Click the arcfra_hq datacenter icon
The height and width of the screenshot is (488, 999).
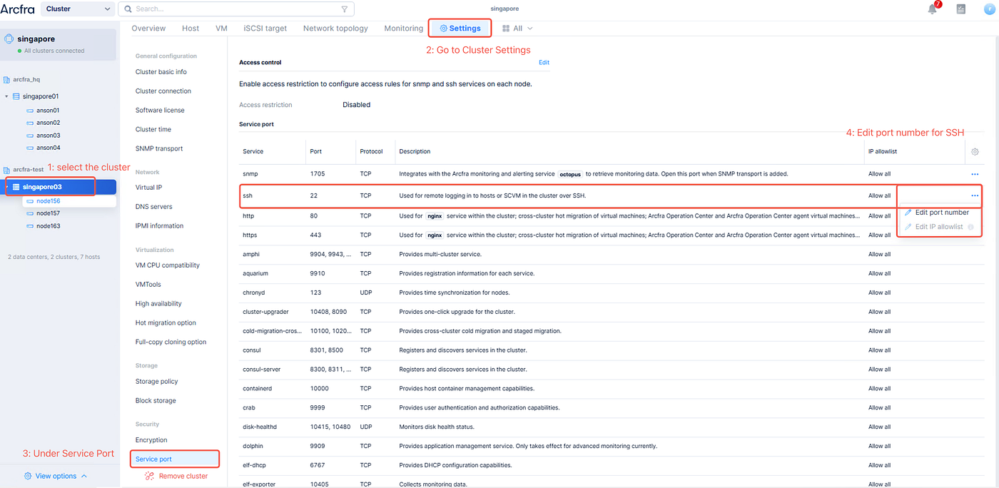(7, 79)
